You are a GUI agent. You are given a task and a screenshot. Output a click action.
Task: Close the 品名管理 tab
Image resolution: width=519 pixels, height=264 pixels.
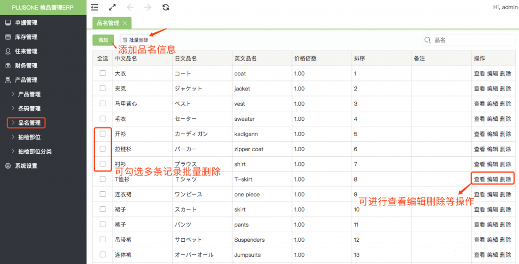(125, 23)
